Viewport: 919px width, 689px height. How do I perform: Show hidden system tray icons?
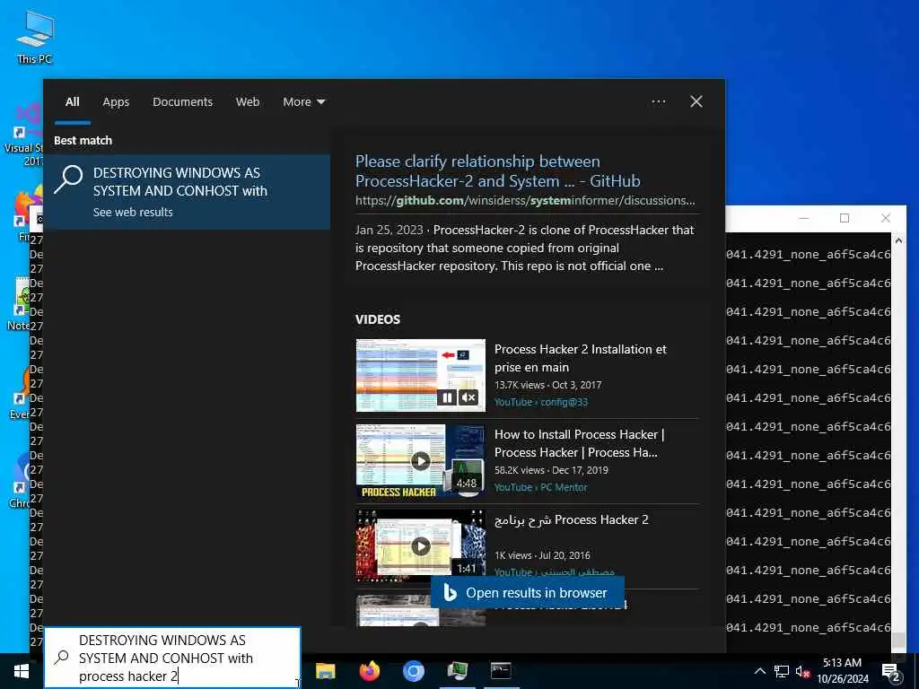tap(759, 671)
